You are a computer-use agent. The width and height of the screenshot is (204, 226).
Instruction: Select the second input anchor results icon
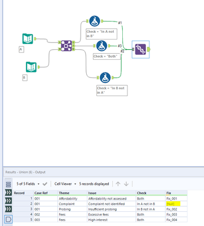point(8,201)
